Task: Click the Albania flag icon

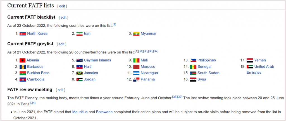Action: [22, 60]
